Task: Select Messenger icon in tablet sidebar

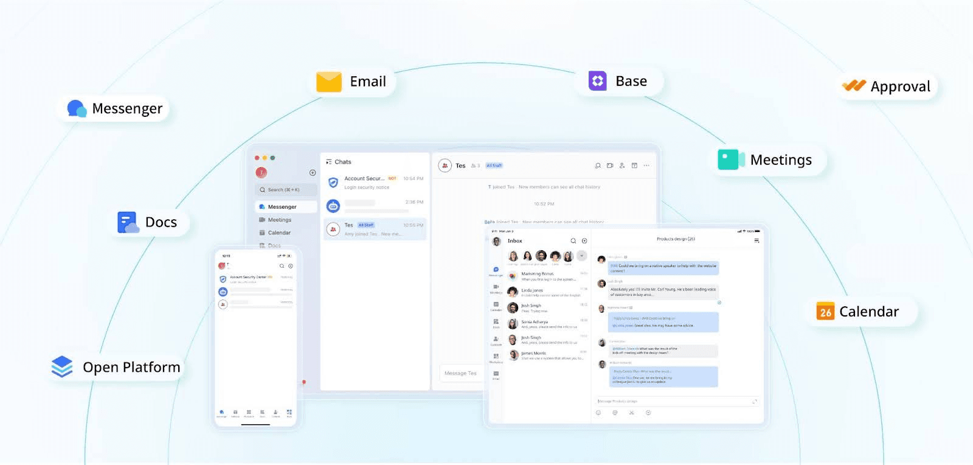Action: pos(496,271)
